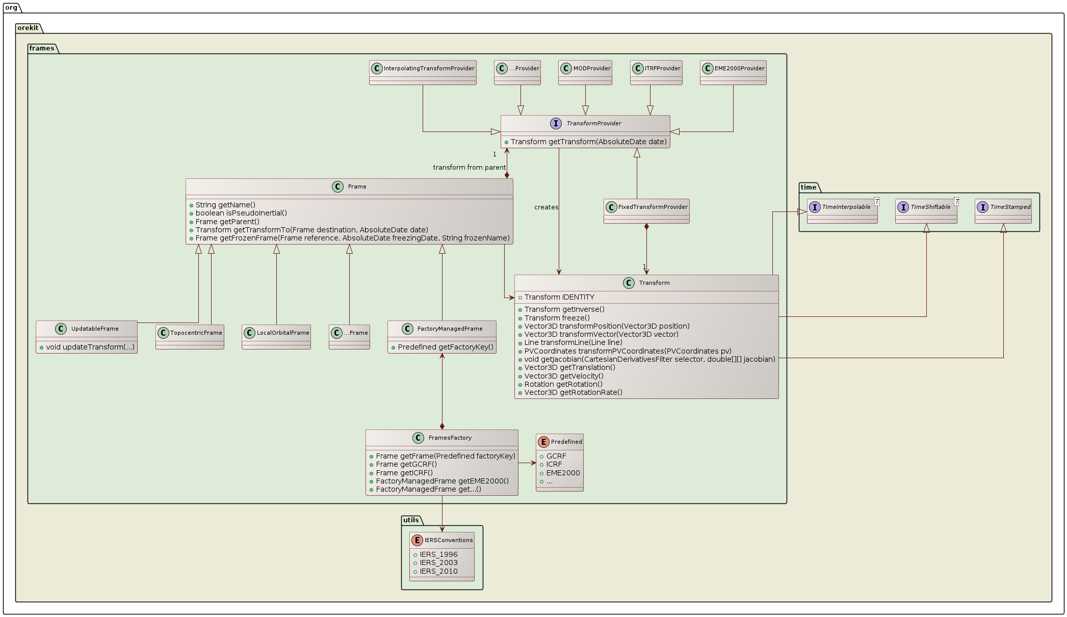Click the TimeShiftable interface icon
The image size is (1067, 617).
click(x=903, y=207)
